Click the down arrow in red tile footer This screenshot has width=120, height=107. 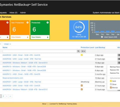click(7, 37)
